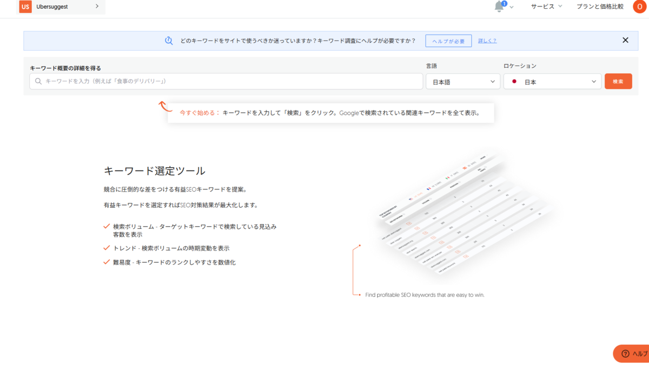This screenshot has height=367, width=649.
Task: Click the orange US Ubersuggest logo badge
Action: coord(25,6)
